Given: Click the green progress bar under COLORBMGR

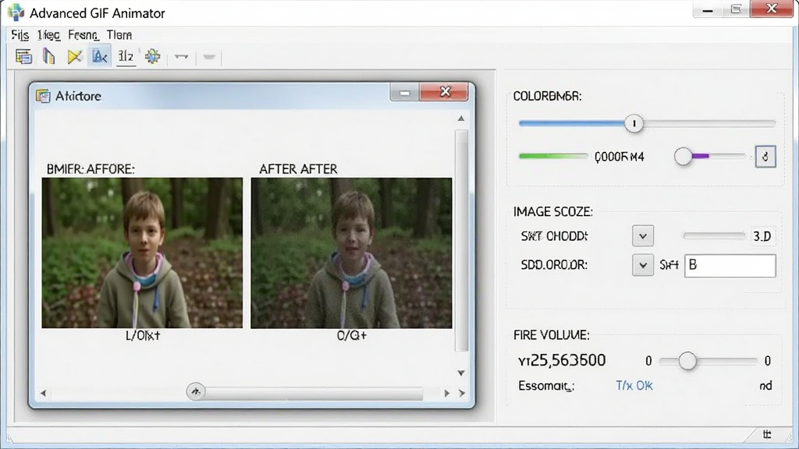Looking at the screenshot, I should [553, 156].
